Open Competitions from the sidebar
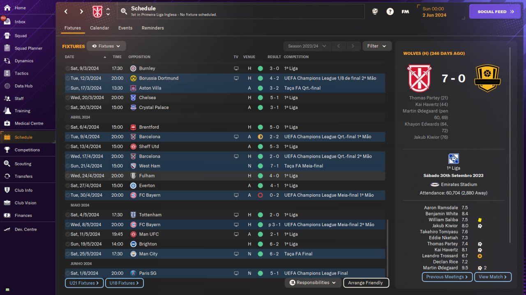 coord(28,150)
